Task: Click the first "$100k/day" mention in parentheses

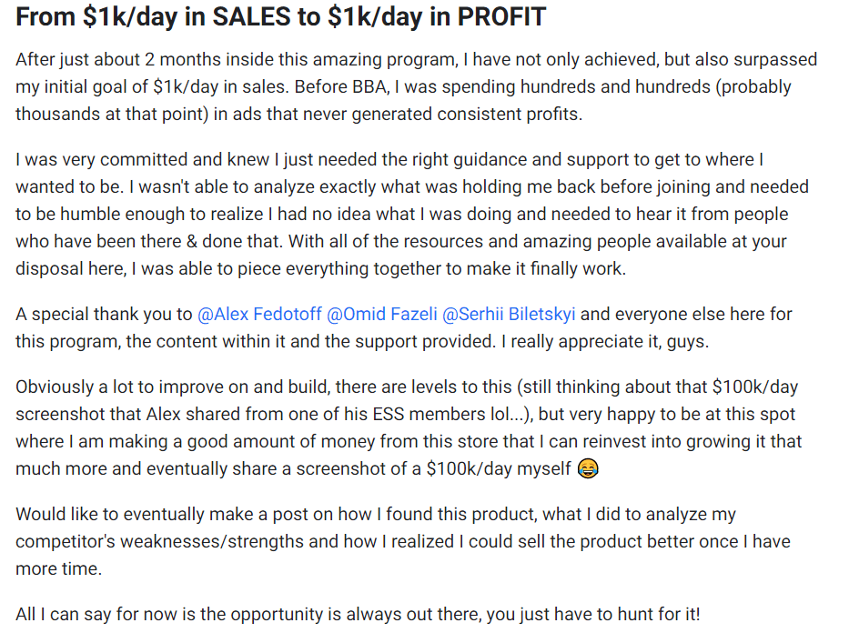Action: (754, 387)
